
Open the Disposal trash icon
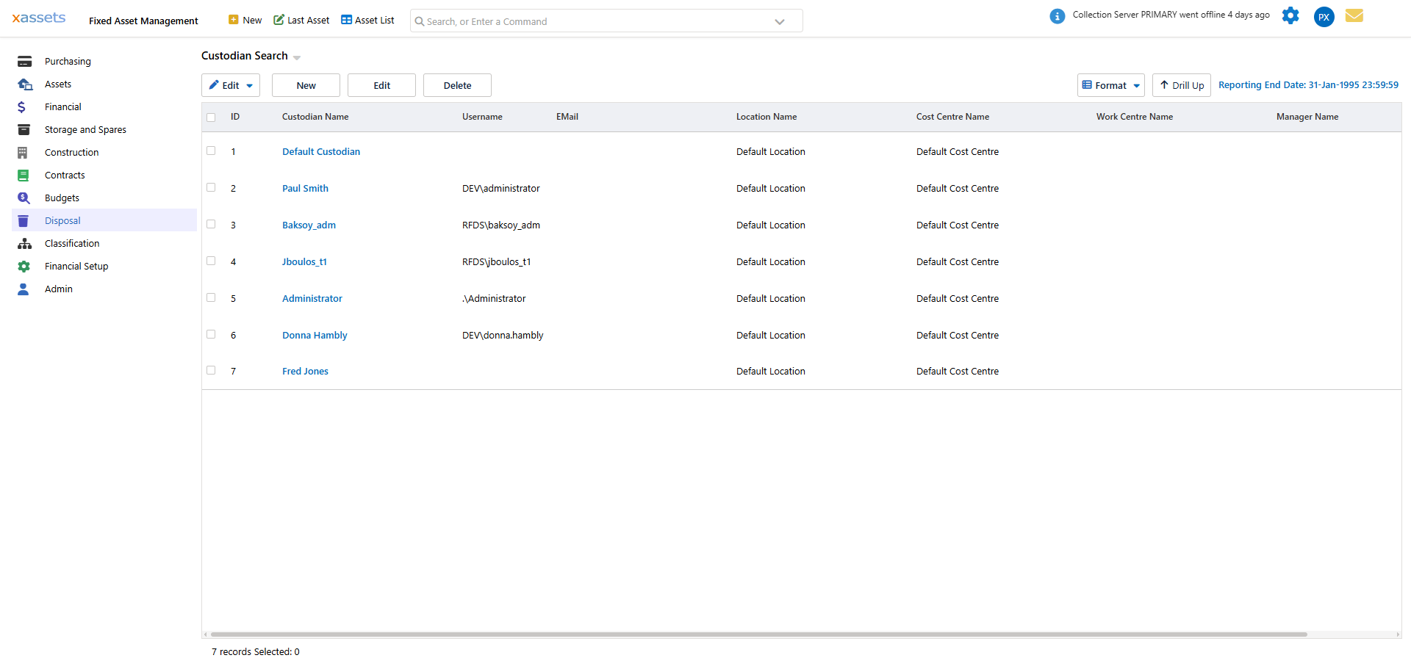[24, 220]
